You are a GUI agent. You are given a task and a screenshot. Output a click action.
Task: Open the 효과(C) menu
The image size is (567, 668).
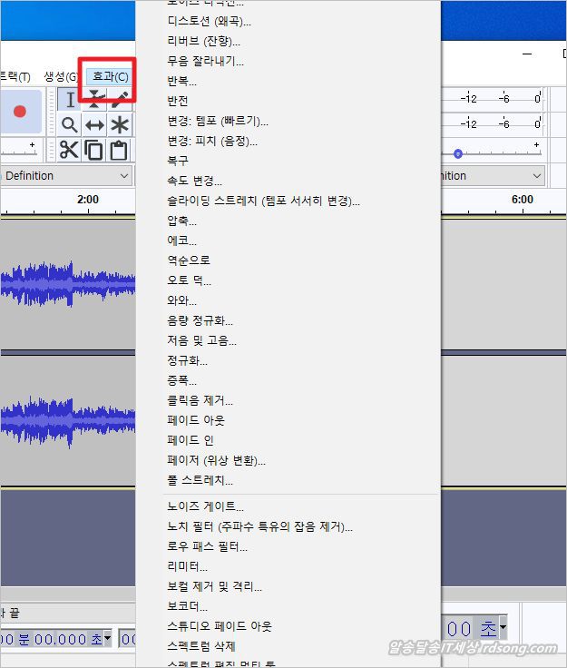111,76
